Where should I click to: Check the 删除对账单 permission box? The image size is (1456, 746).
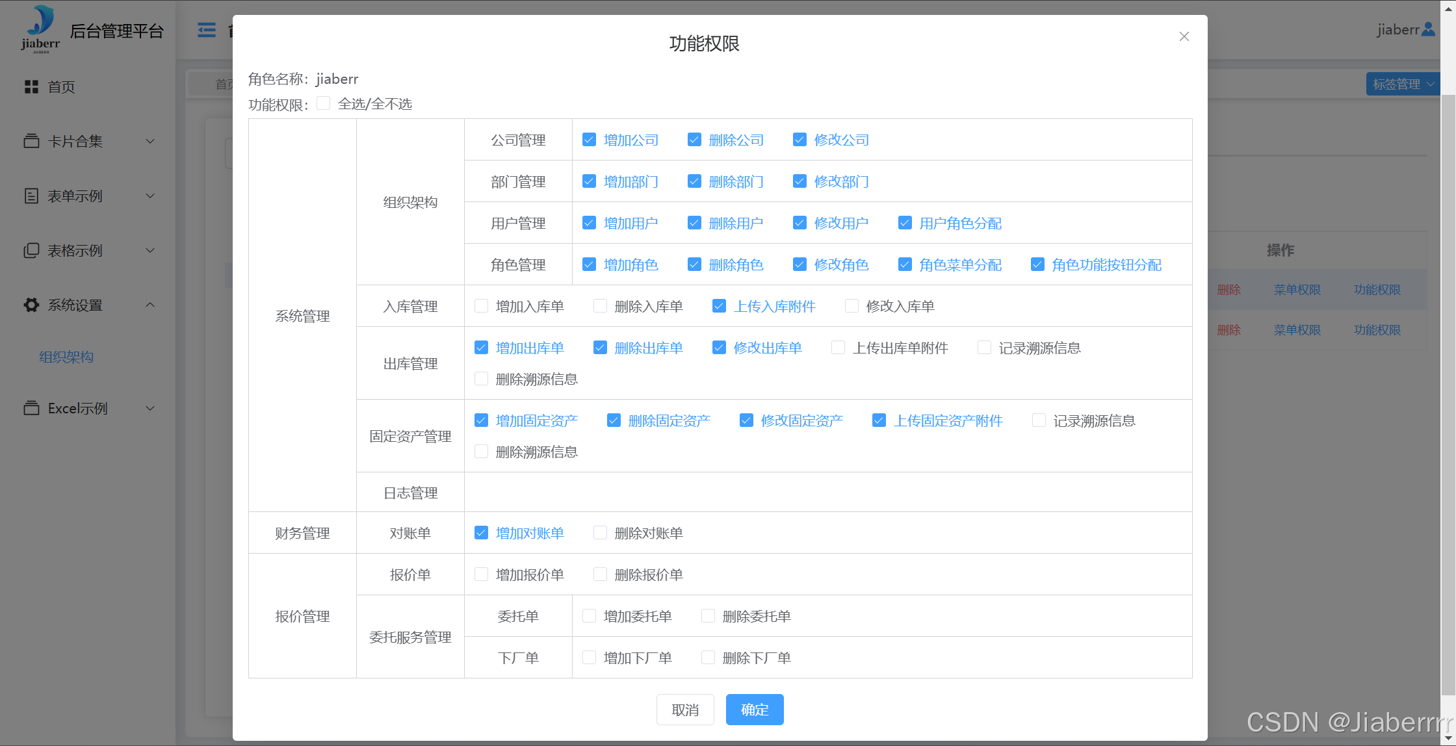600,533
